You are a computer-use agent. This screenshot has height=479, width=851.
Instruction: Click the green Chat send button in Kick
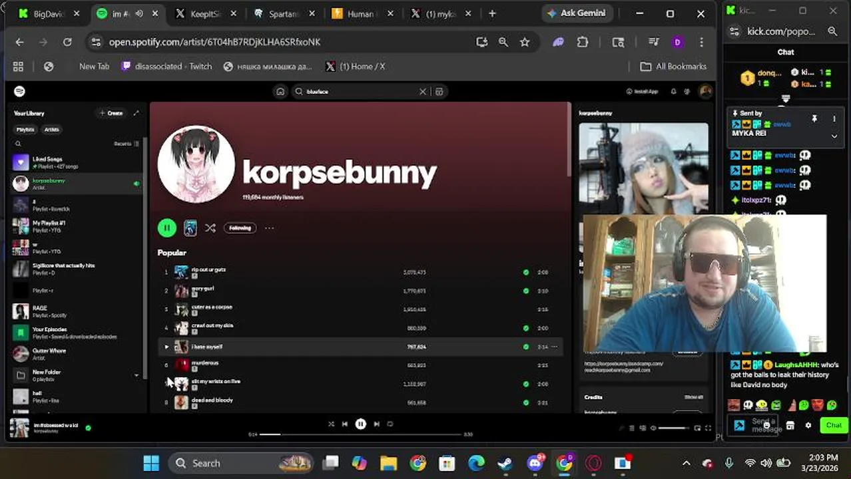tap(834, 425)
